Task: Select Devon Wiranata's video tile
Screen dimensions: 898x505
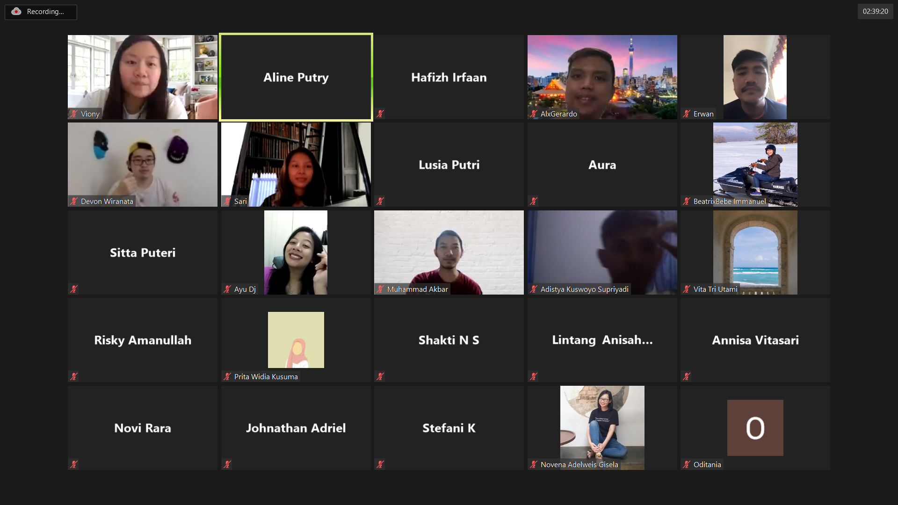Action: pos(143,165)
